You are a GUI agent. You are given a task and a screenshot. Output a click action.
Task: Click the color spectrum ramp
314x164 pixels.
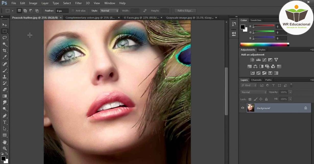(x=264, y=45)
